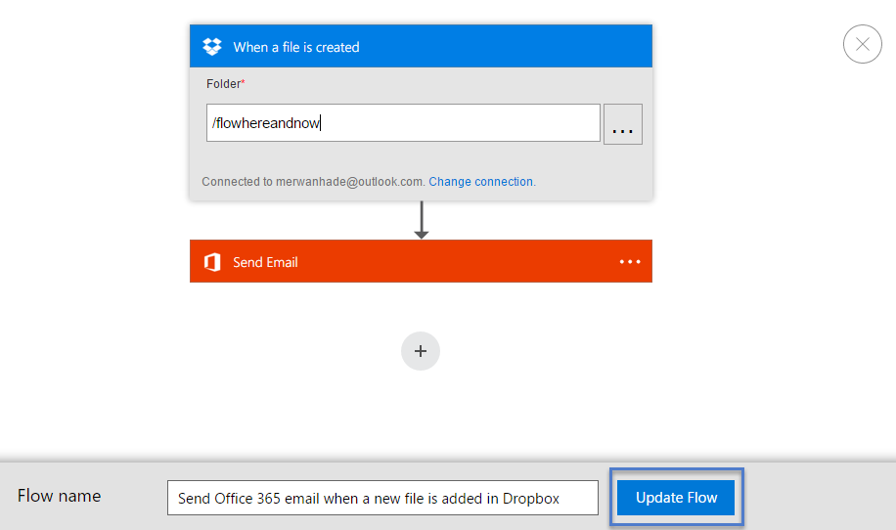896x530 pixels.
Task: Open folder picker with the ellipsis button
Action: pyautogui.click(x=622, y=124)
